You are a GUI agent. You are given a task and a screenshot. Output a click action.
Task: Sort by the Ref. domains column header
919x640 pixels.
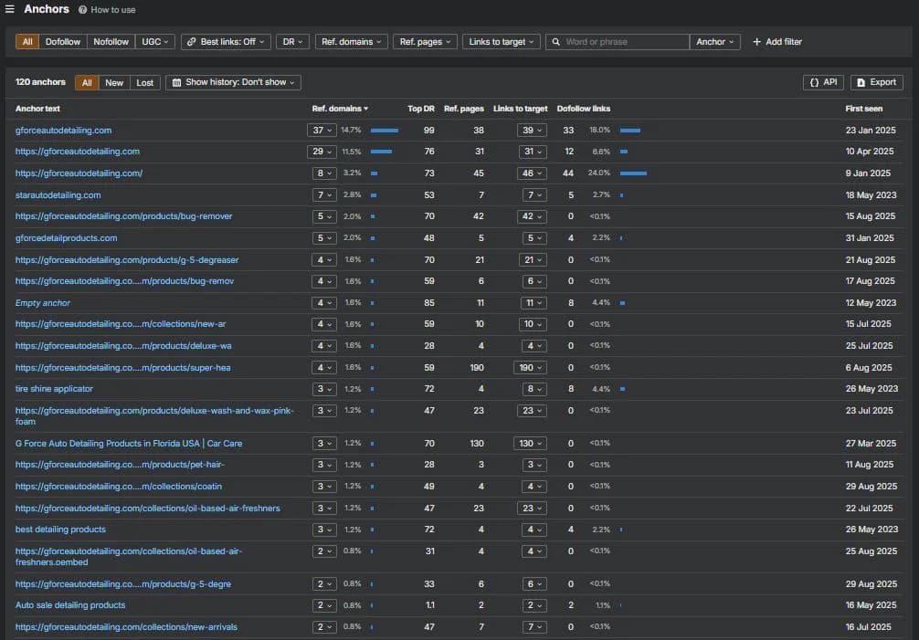tap(340, 109)
